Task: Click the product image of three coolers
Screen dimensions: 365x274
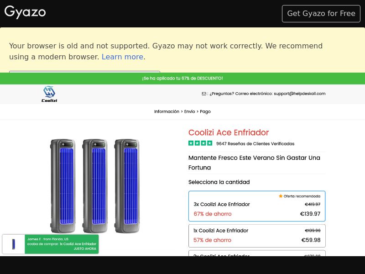Action: pos(95,186)
